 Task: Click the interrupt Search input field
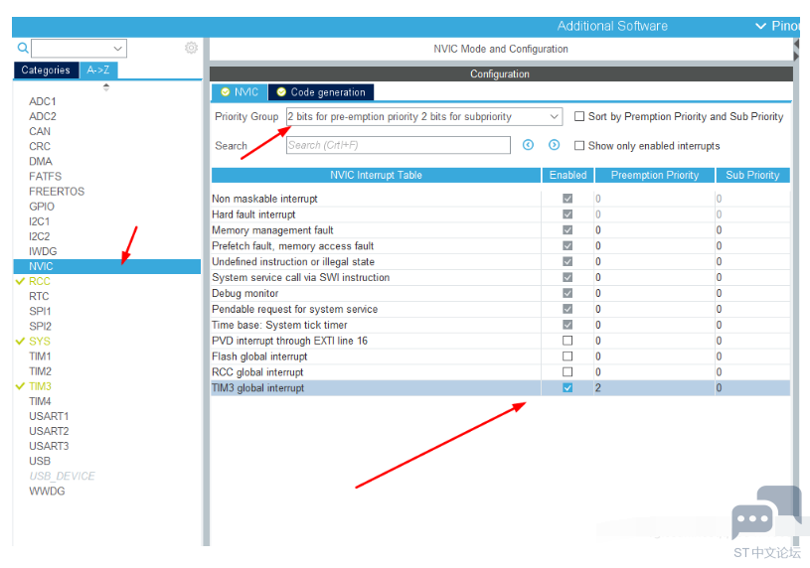click(398, 145)
